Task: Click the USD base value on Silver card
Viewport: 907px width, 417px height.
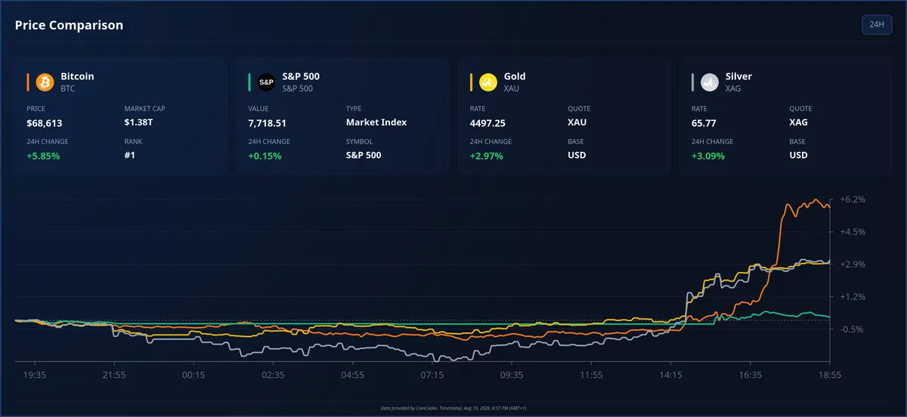Action: point(798,156)
